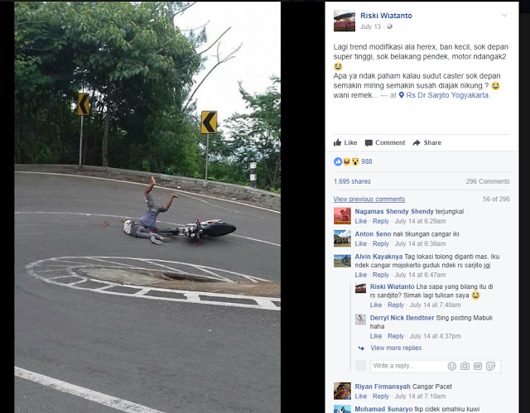Attach a photo using the camera icon

(465, 366)
